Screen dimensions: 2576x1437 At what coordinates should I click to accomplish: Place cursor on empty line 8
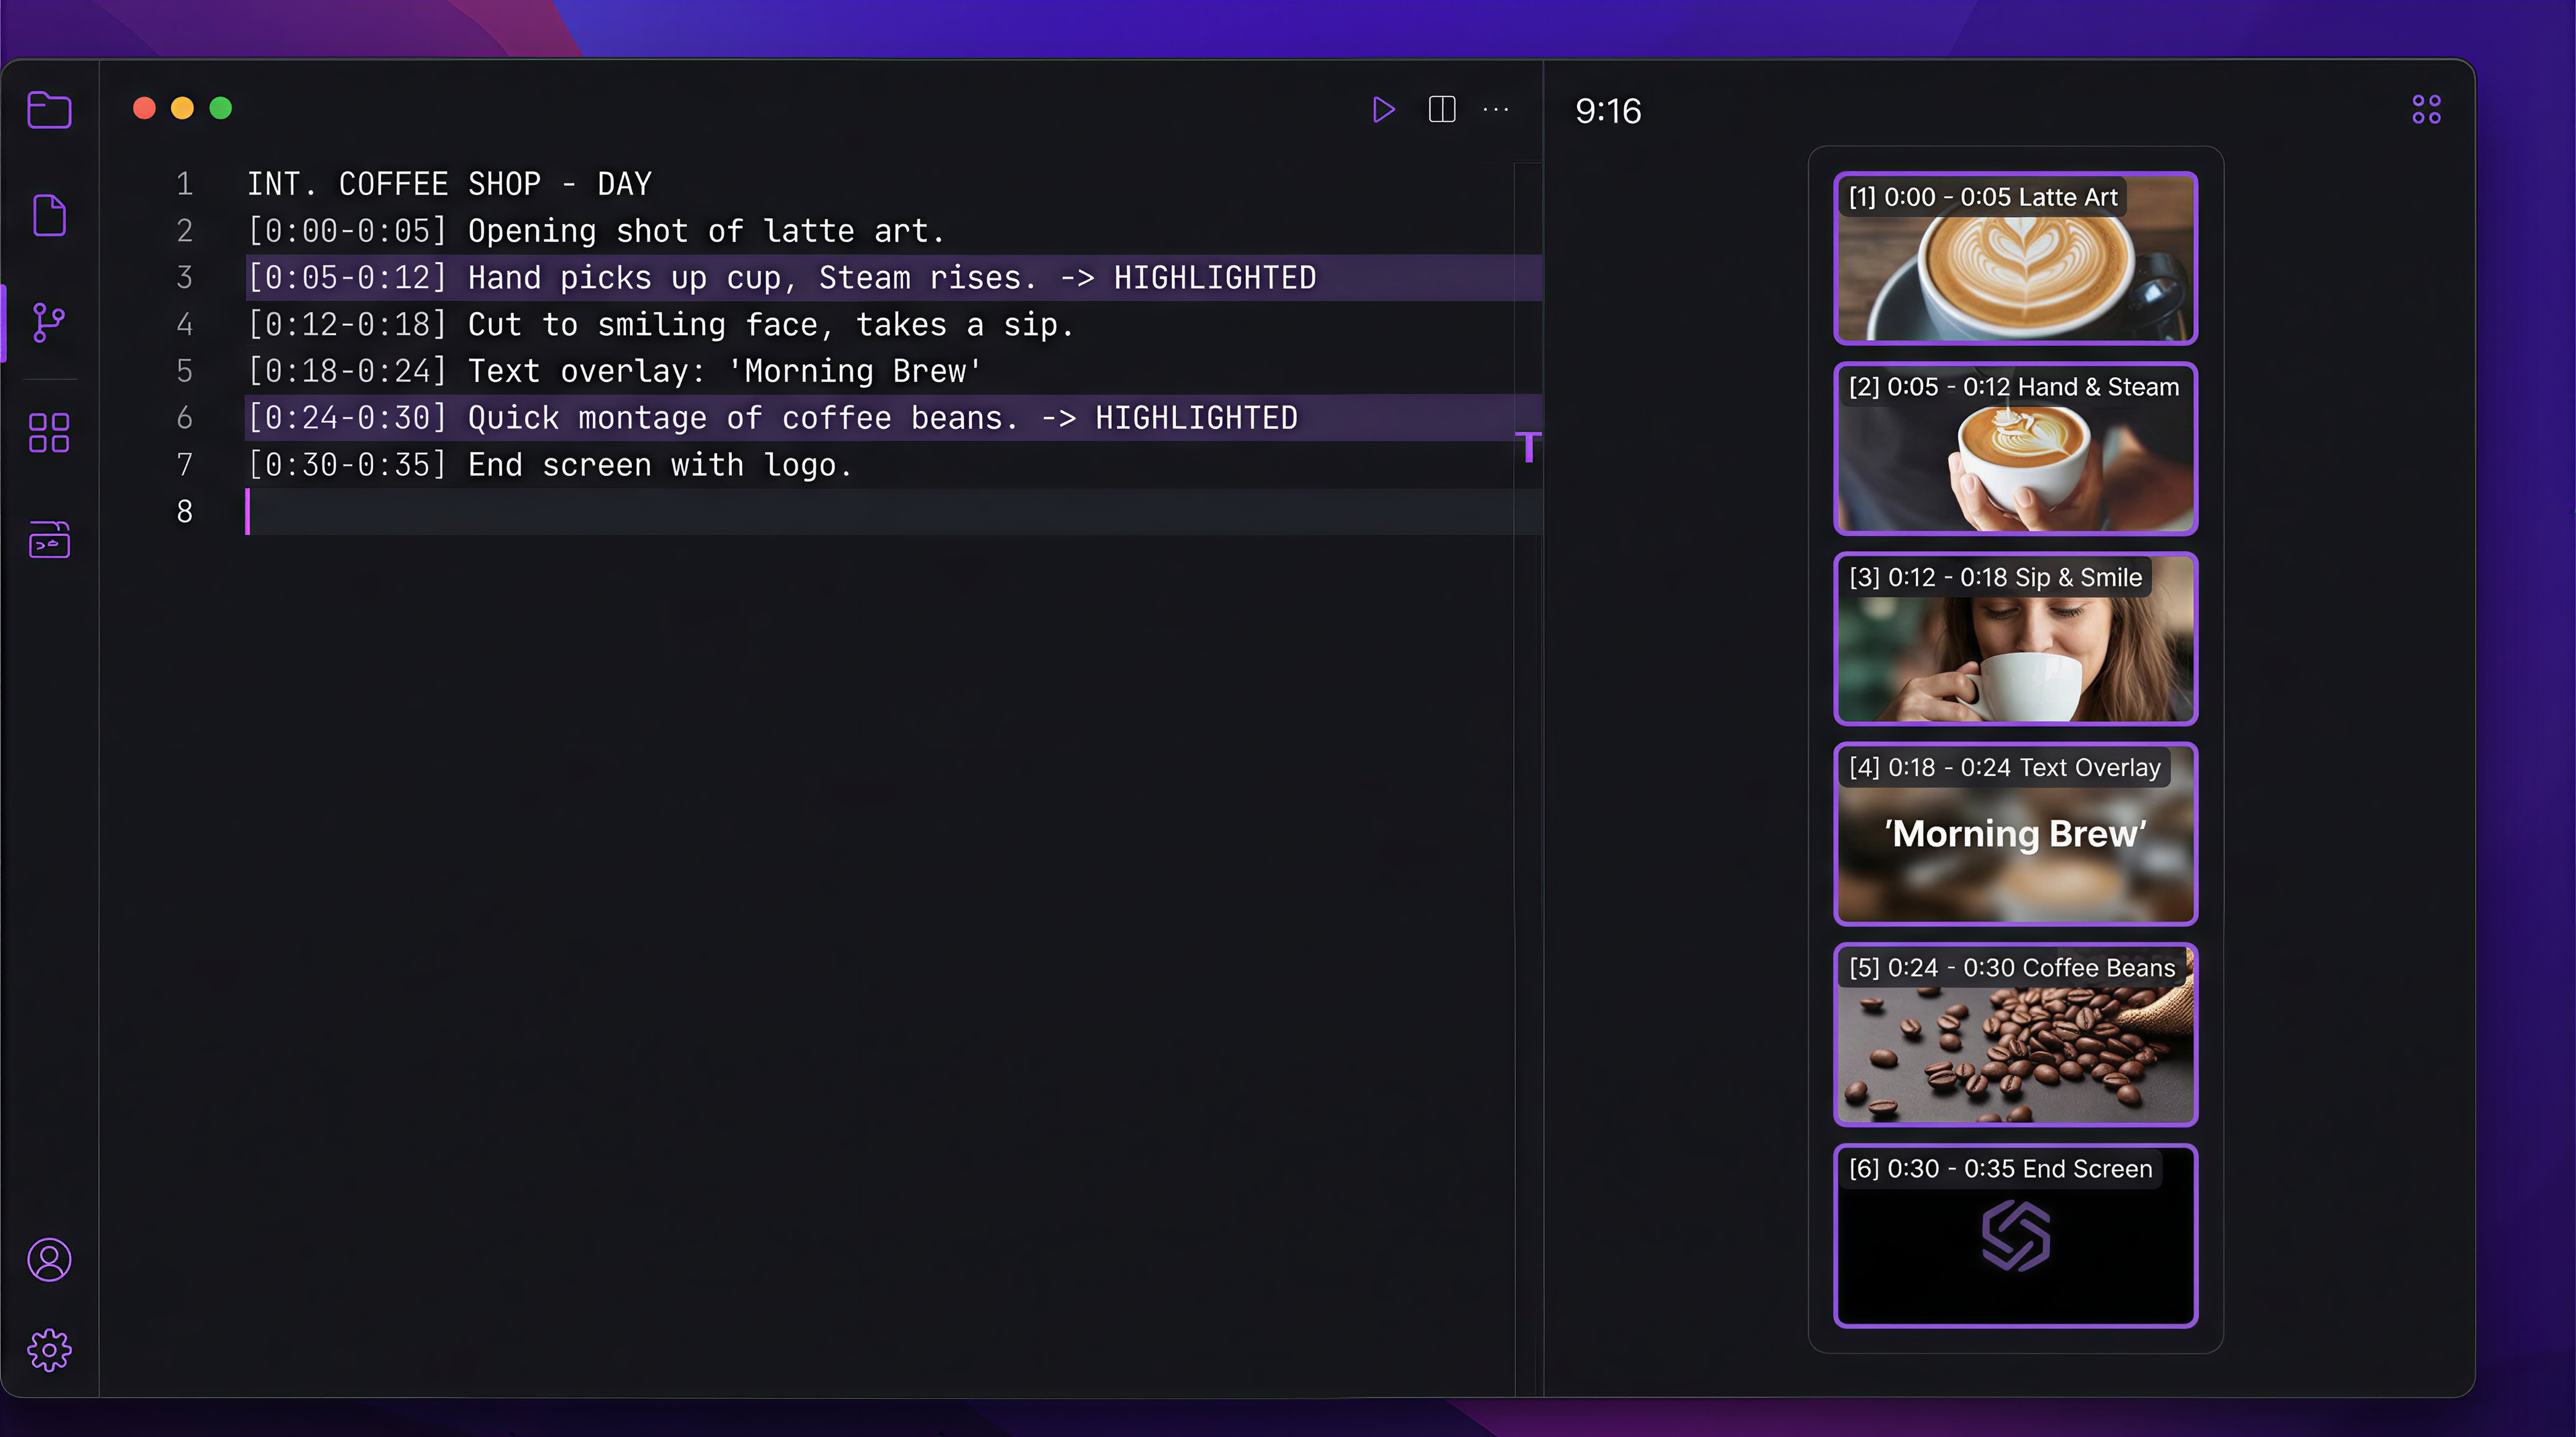click(893, 512)
